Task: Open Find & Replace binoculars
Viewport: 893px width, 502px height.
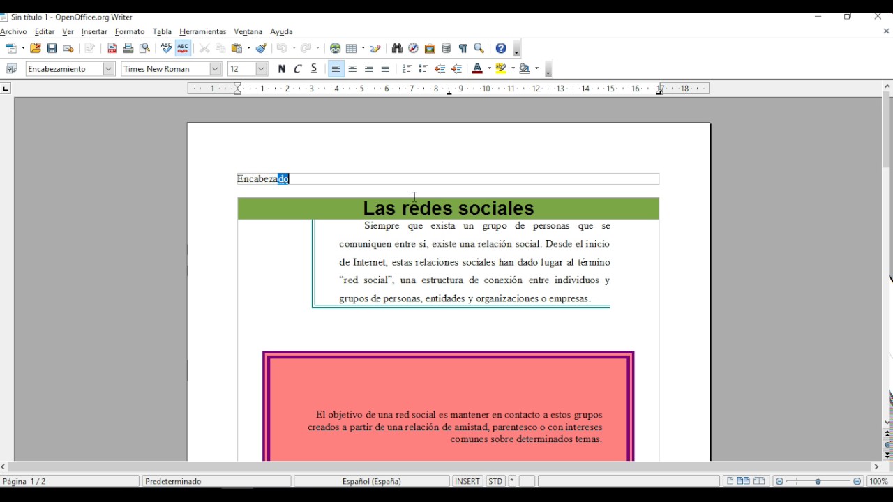Action: (397, 48)
